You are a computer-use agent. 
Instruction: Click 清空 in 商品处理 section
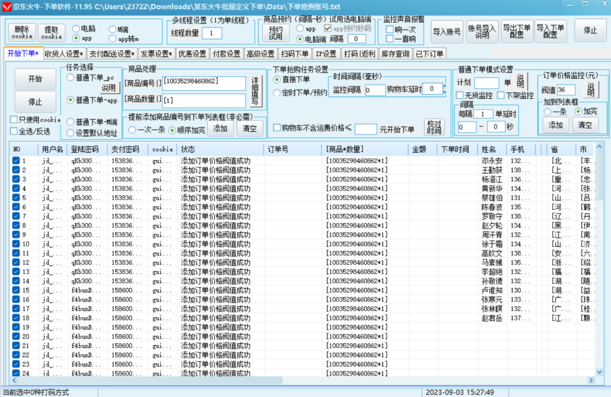click(x=250, y=128)
